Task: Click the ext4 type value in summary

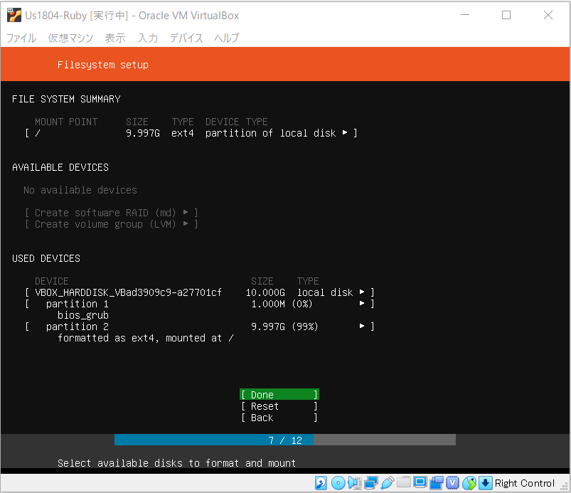Action: 183,133
